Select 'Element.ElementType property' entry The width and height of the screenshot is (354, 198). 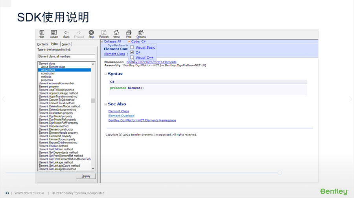(x=57, y=139)
